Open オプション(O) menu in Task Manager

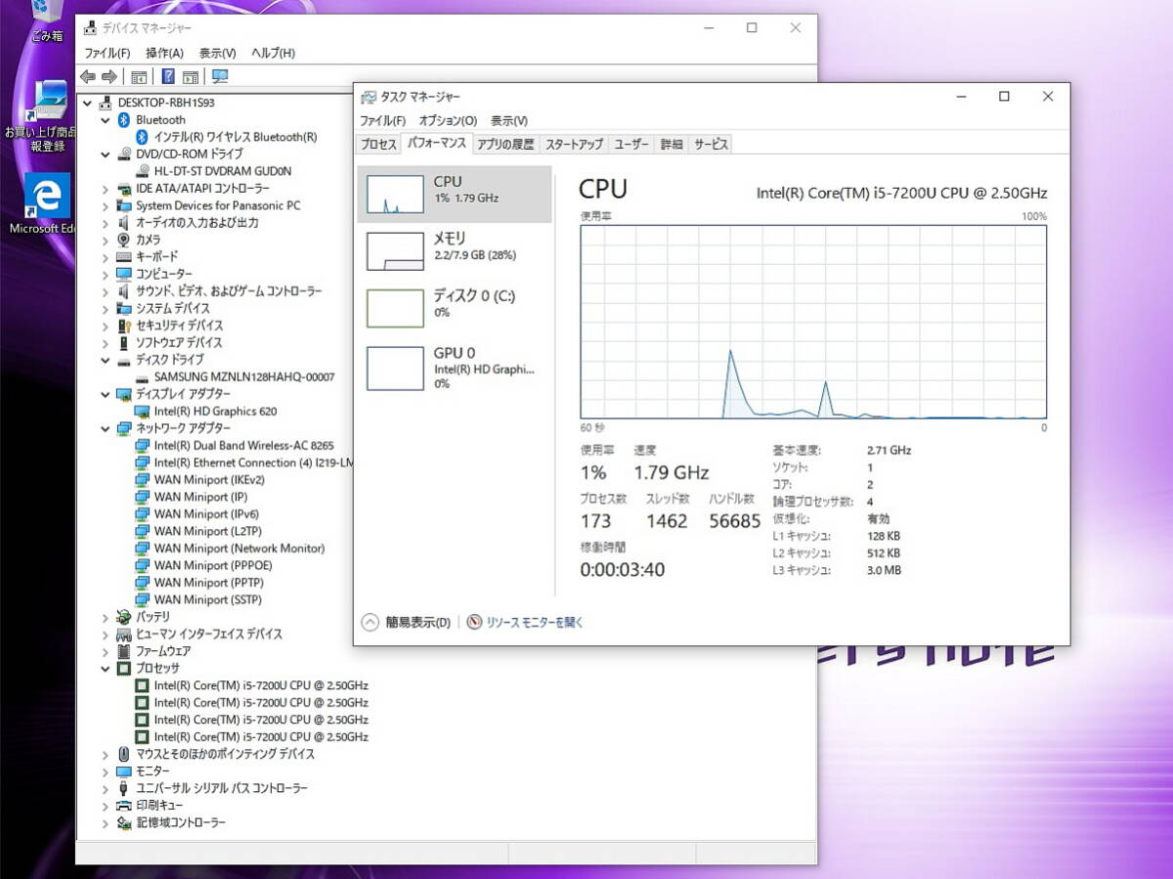coord(448,121)
